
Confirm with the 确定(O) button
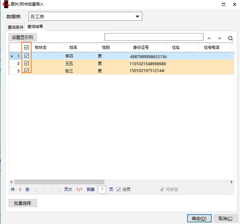(199, 218)
